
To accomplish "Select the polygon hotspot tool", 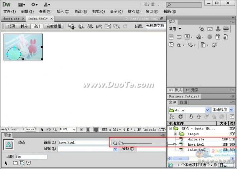I will (x=28, y=163).
